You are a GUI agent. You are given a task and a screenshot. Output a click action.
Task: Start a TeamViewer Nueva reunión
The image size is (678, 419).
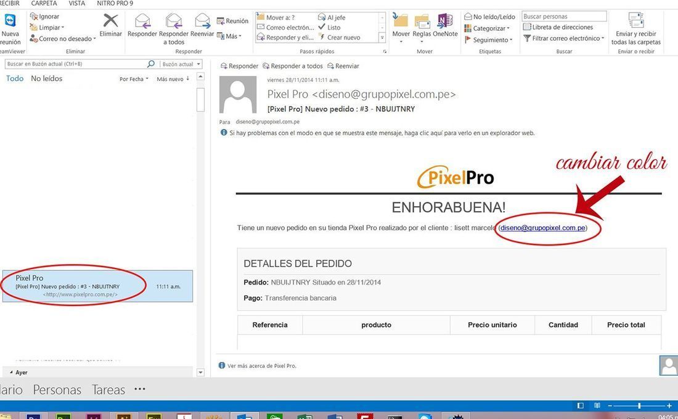[10, 29]
